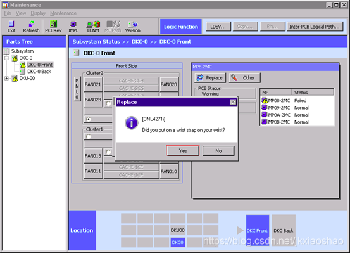Screen dimensions: 350x253
Task: Select DKC-0 Front in Parts Tree
Action: (40, 65)
